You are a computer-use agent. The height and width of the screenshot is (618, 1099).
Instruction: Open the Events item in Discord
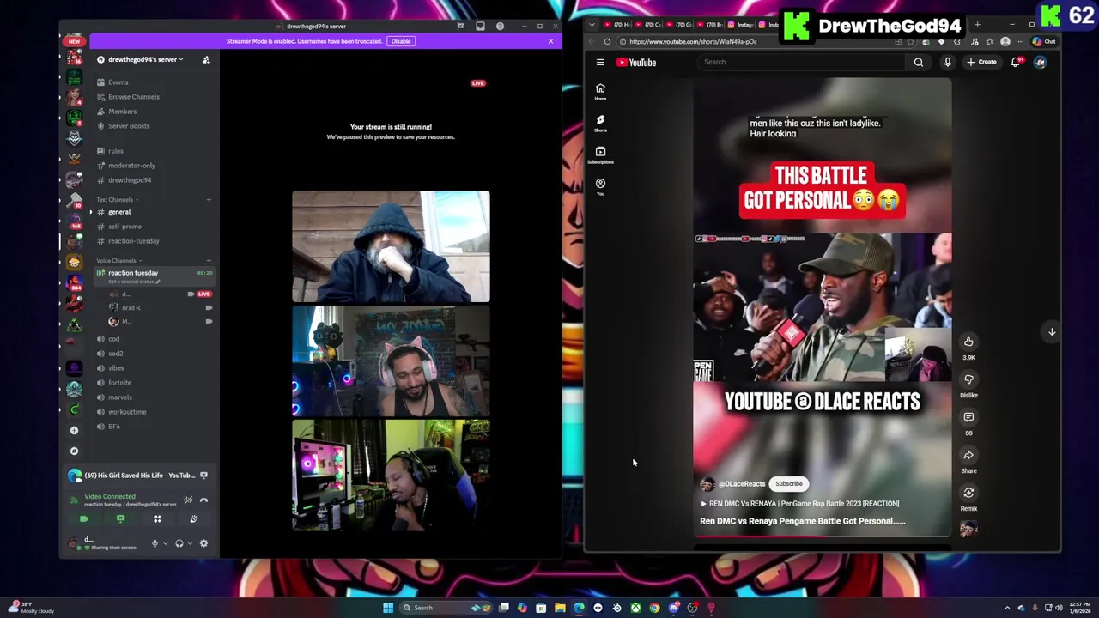118,82
